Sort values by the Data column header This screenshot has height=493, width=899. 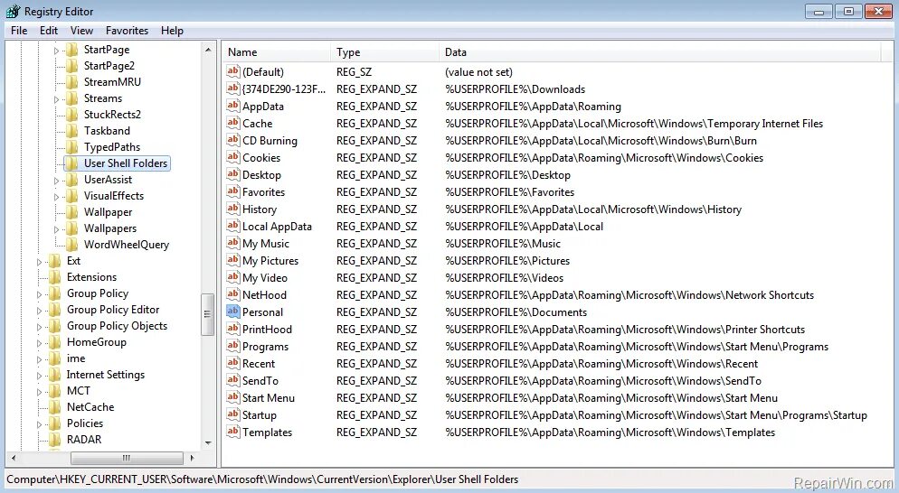tap(659, 52)
